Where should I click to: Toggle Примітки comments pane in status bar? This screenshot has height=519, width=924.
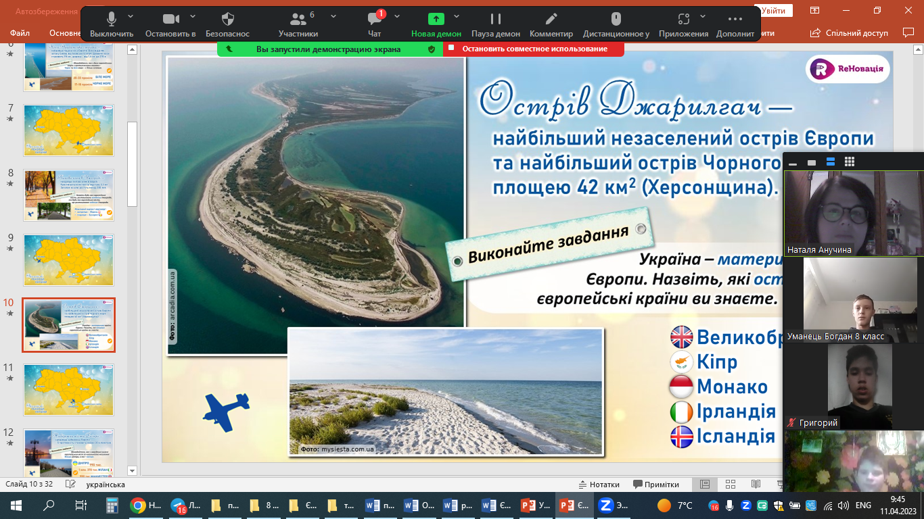pyautogui.click(x=656, y=485)
